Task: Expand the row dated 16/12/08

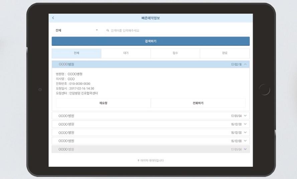Action: [x=245, y=141]
